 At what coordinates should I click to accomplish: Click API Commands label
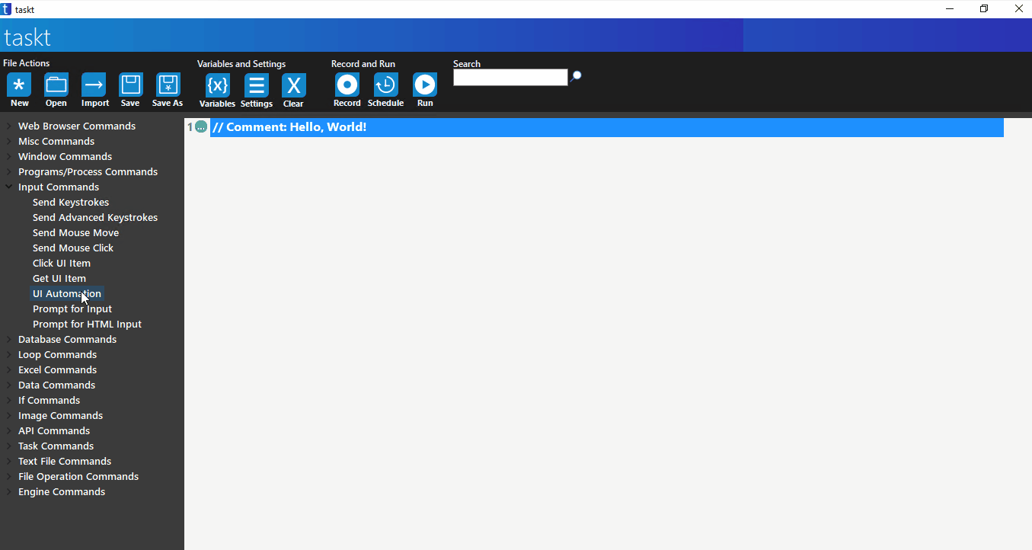(x=54, y=431)
